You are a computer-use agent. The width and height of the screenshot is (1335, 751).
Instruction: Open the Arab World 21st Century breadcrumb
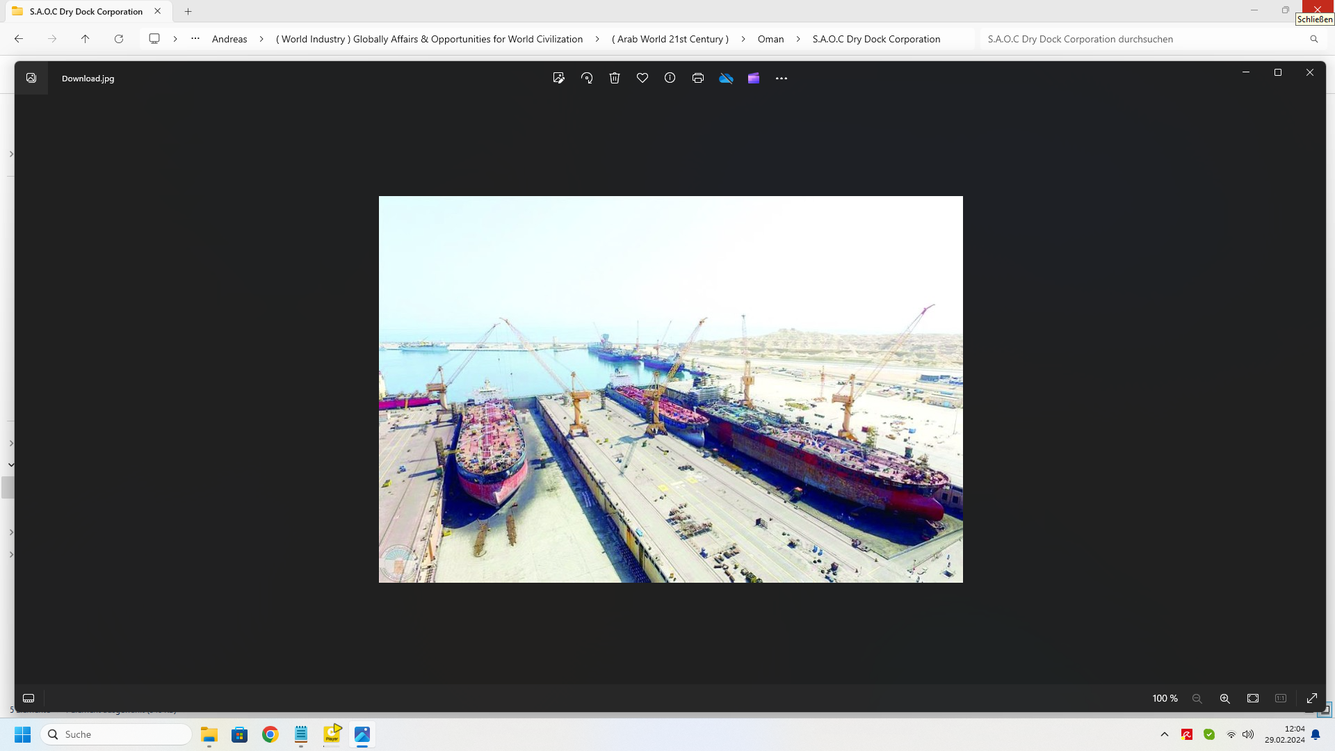[670, 39]
